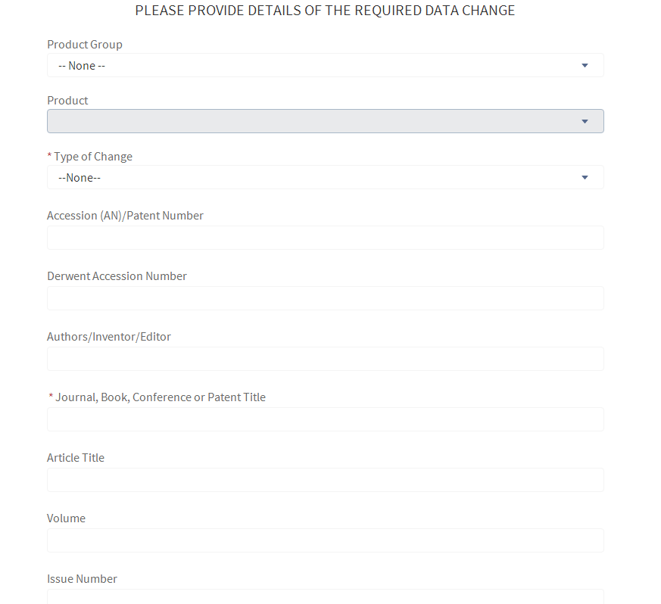Click the "Authors/Inventor/Editor" label
Viewport: 661px width, 604px height.
109,337
